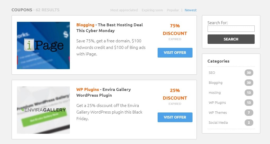Open Envira Gallery WordPress Plugin title
This screenshot has width=270, height=144.
point(103,92)
